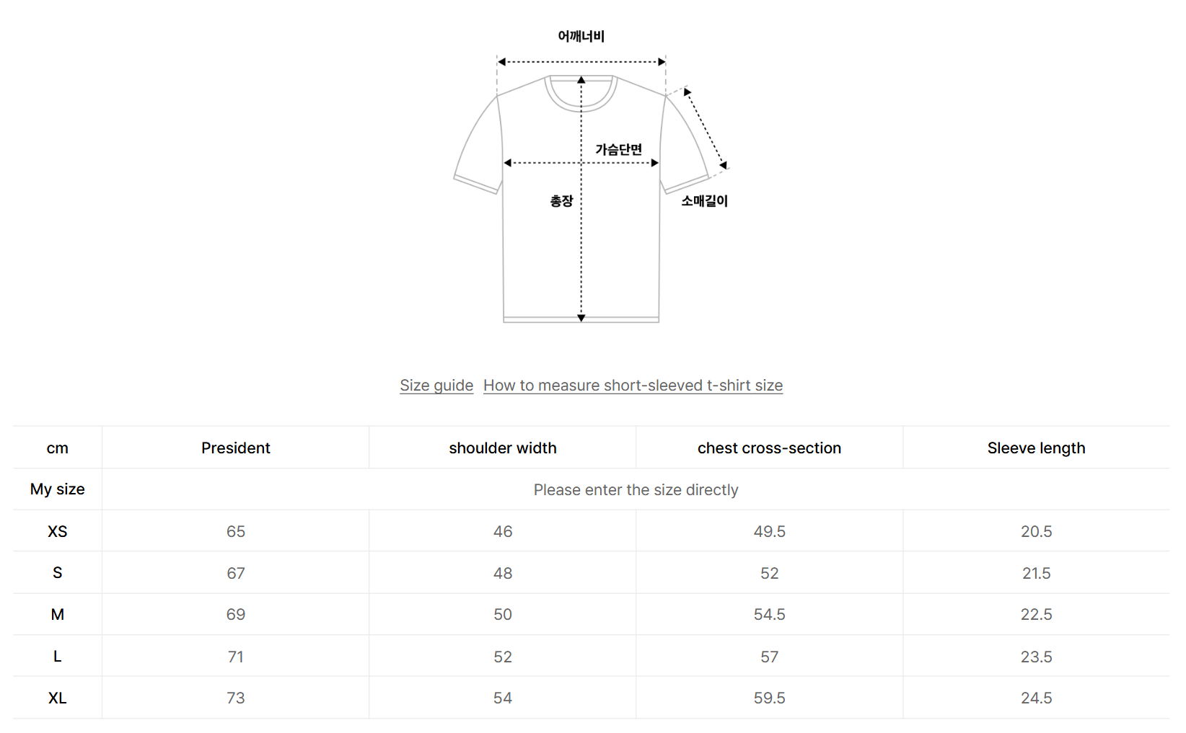Click the L size row label

[x=58, y=657]
